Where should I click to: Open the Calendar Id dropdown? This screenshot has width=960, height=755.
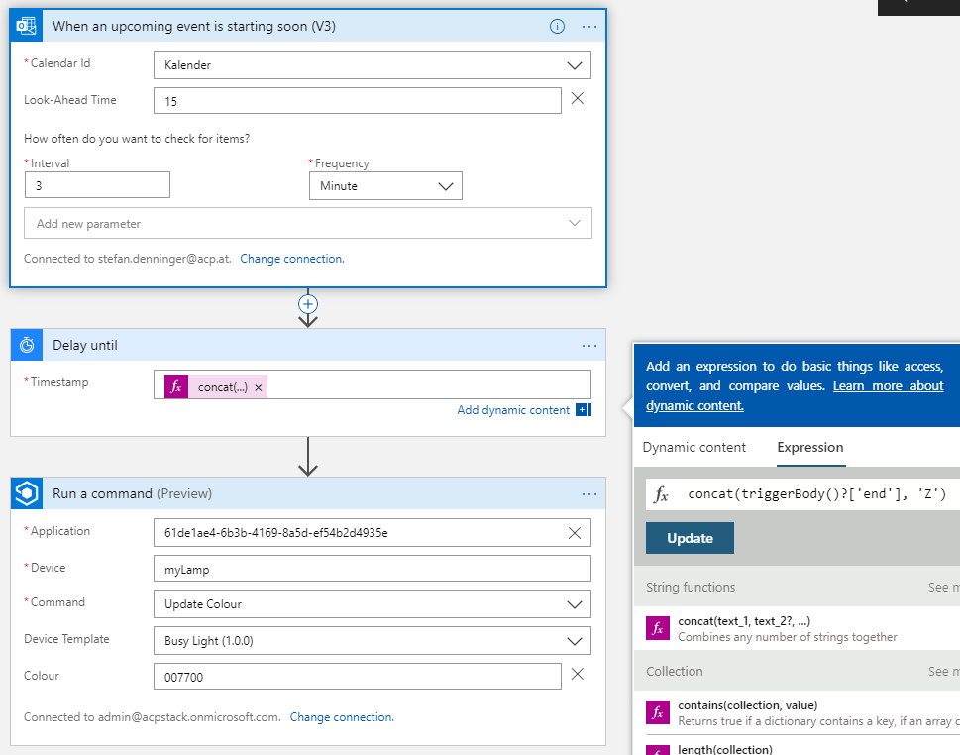pos(373,65)
